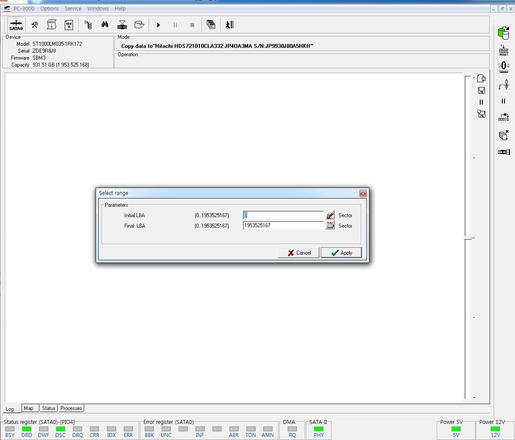515x440 pixels.
Task: Click the BSY status indicator
Action: coord(10,429)
